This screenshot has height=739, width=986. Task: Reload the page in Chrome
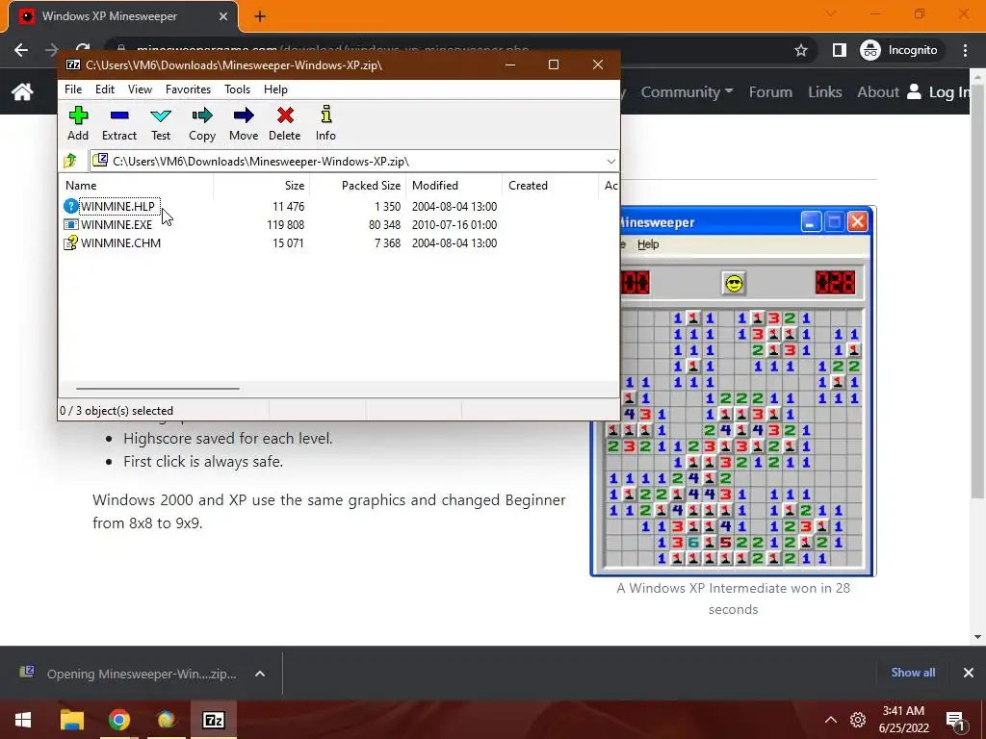coord(83,50)
